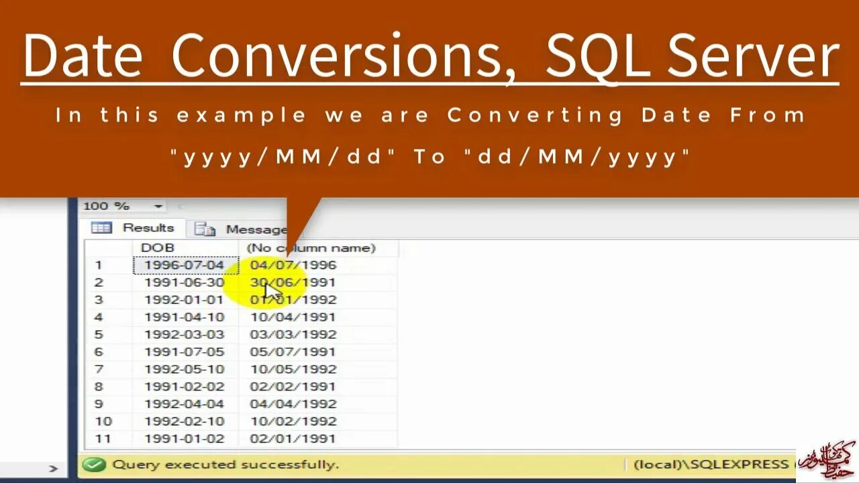Image resolution: width=859 pixels, height=483 pixels.
Task: Click the green query success checkmark icon
Action: [x=94, y=464]
